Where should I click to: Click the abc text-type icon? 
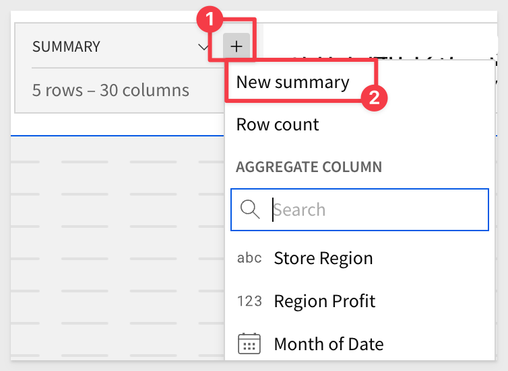[249, 258]
